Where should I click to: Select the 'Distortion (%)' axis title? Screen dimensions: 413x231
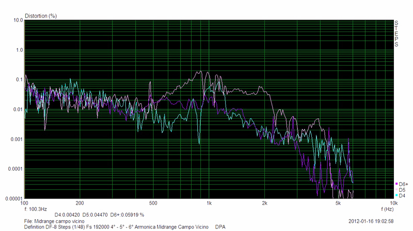pos(41,16)
